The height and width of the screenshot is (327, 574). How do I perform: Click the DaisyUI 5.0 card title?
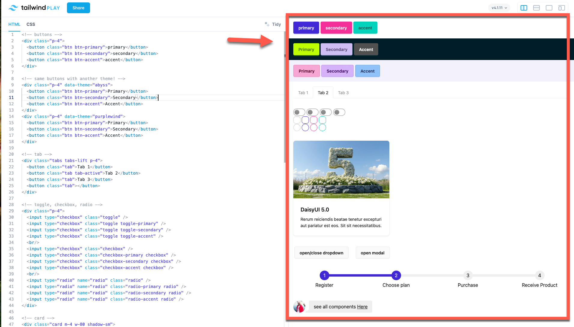315,210
